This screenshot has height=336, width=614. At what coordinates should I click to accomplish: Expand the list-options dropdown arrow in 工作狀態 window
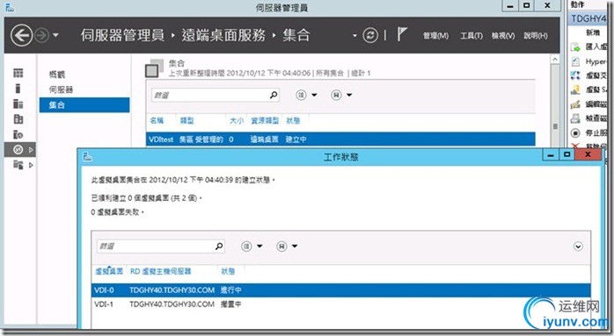pos(259,247)
